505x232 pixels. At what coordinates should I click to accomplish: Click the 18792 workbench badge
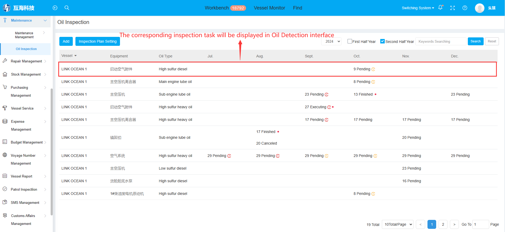[x=238, y=8]
